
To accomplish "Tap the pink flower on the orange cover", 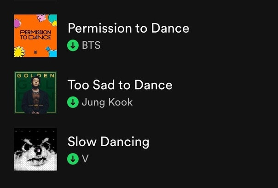I will click(17, 23).
